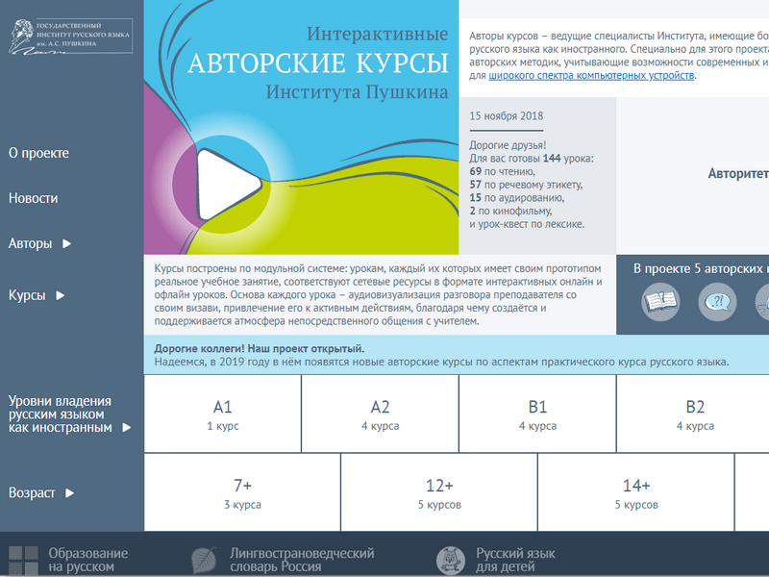Open the speech etiquette bubble icon
769x577 pixels.
[x=717, y=302]
